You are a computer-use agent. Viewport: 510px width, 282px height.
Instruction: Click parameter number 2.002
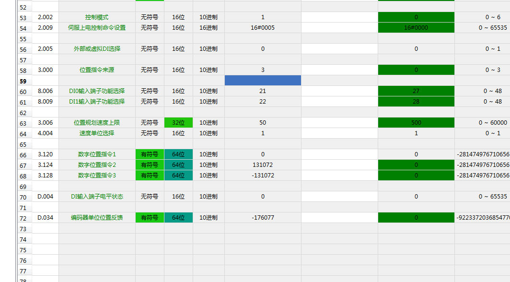pyautogui.click(x=45, y=17)
